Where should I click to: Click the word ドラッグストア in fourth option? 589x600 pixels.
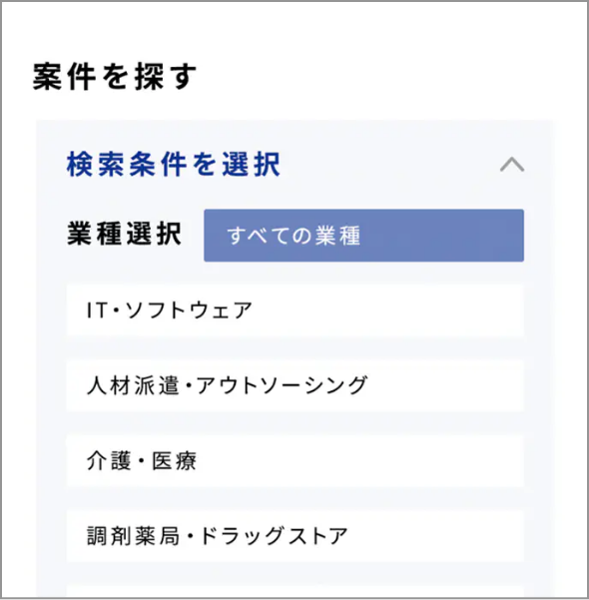click(274, 536)
